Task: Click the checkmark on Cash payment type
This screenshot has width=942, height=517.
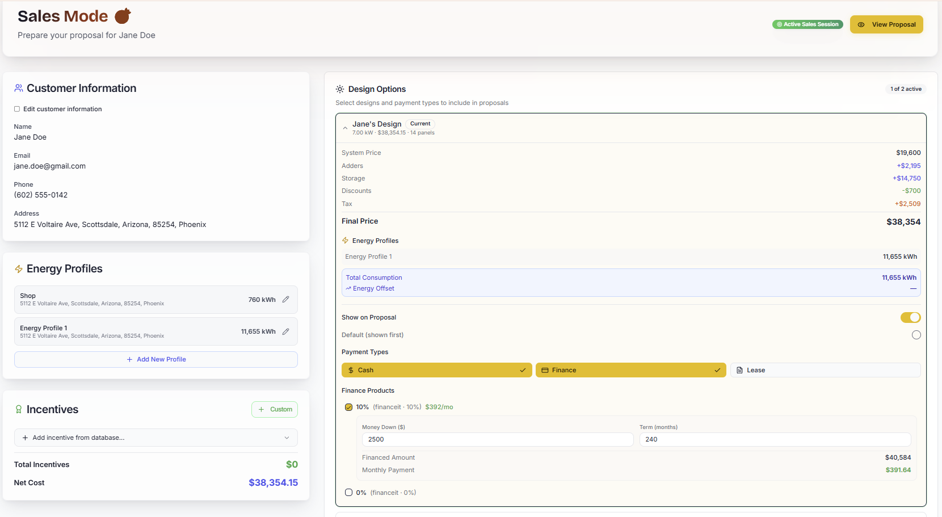Action: click(523, 370)
